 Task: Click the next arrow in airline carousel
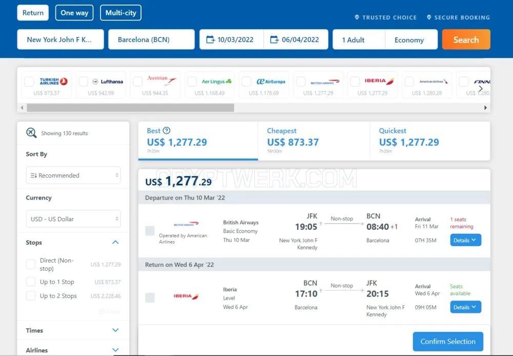(480, 89)
